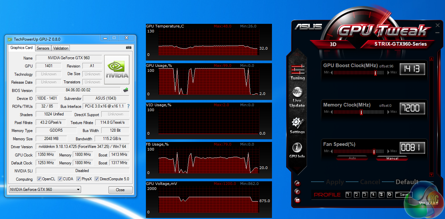Click GPU Tweak scrollbar down arrow
Viewport: 445px width, 219px height.
(431, 174)
